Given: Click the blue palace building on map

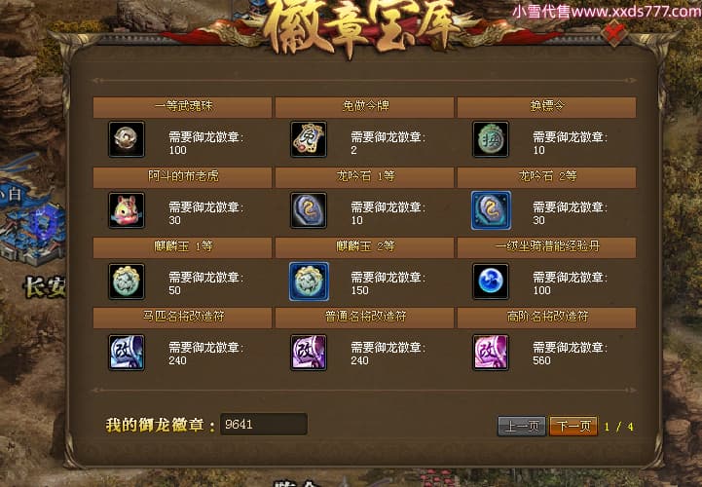Looking at the screenshot, I should pyautogui.click(x=31, y=231).
